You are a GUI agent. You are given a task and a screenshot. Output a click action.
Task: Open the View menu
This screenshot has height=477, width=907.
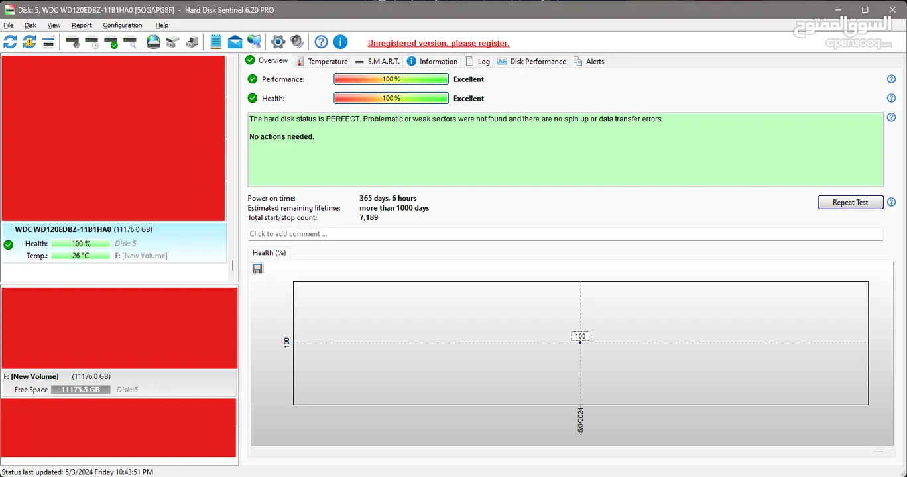54,25
